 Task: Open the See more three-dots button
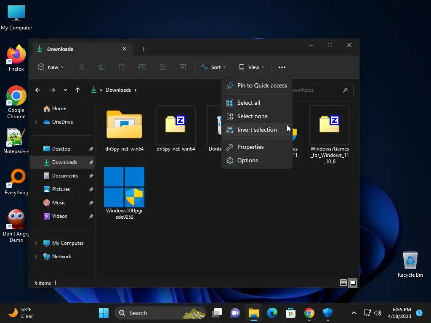click(x=282, y=67)
